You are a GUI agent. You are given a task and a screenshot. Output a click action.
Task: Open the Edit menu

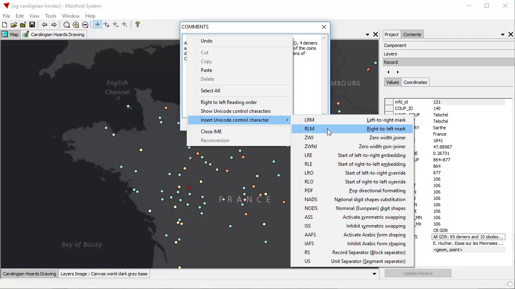click(20, 16)
